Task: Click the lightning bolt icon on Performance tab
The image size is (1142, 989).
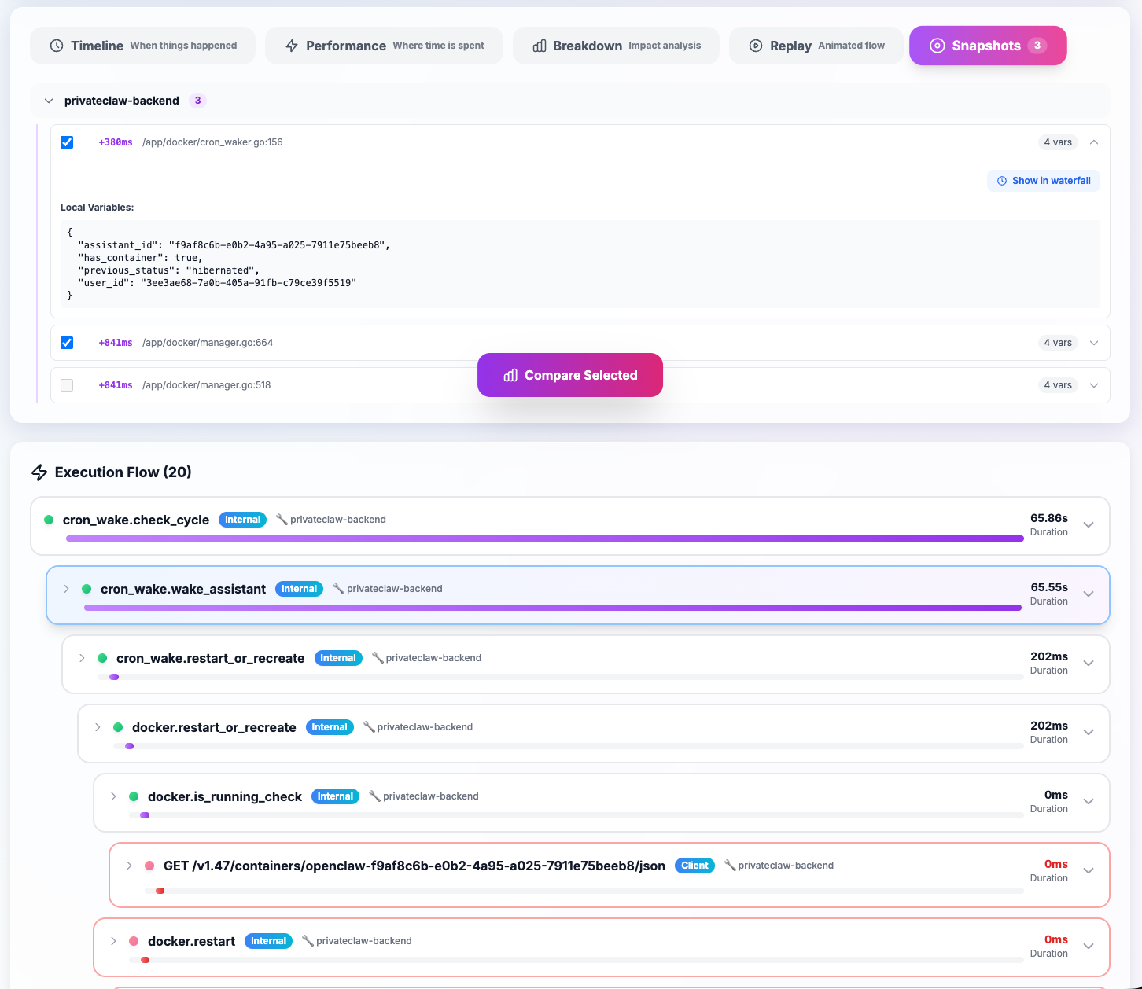Action: [x=292, y=46]
